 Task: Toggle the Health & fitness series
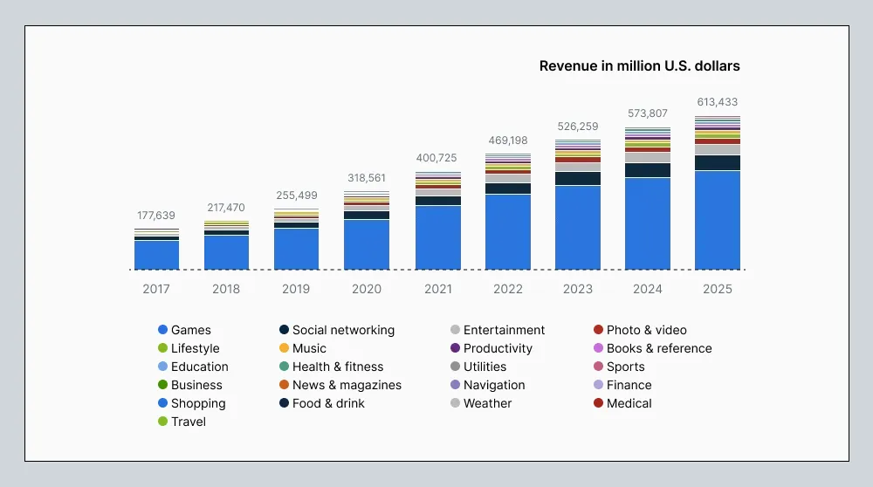click(338, 367)
